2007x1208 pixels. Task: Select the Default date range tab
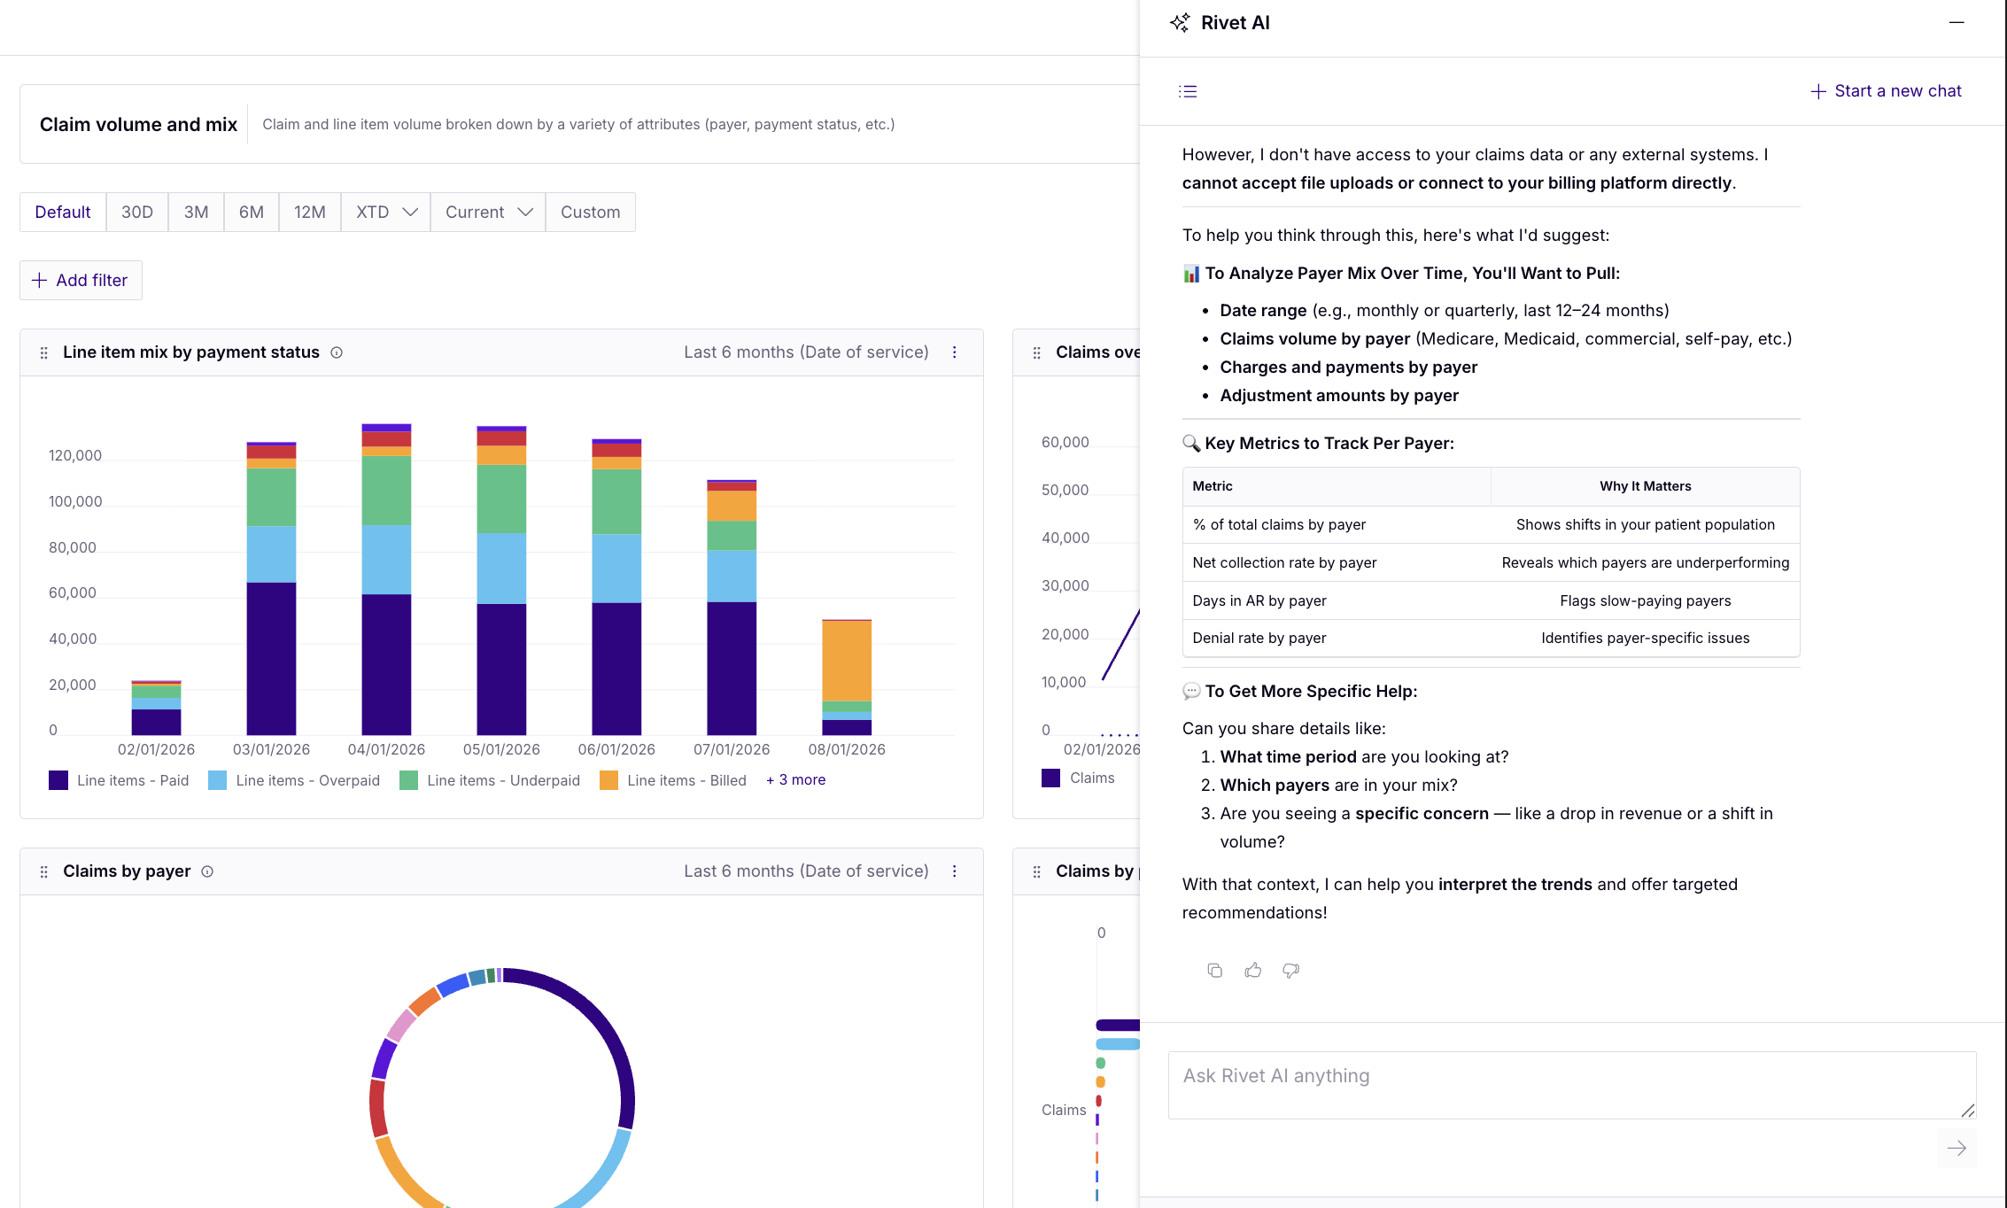[63, 213]
